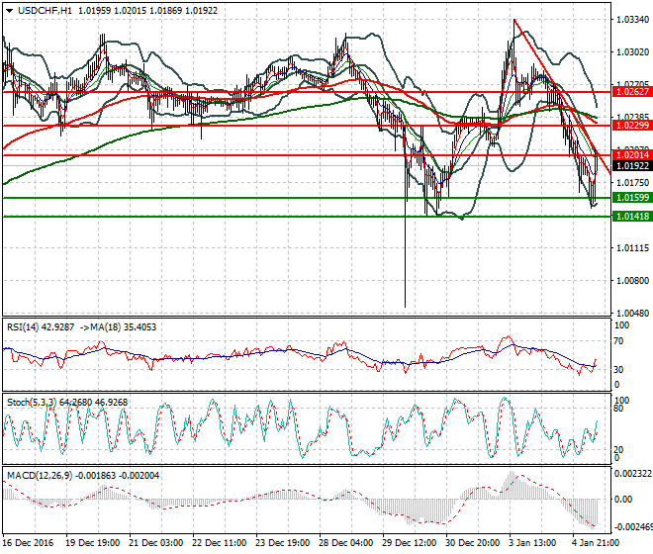Select the green 1.01418 support level label
Image resolution: width=653 pixels, height=554 pixels.
pyautogui.click(x=632, y=217)
